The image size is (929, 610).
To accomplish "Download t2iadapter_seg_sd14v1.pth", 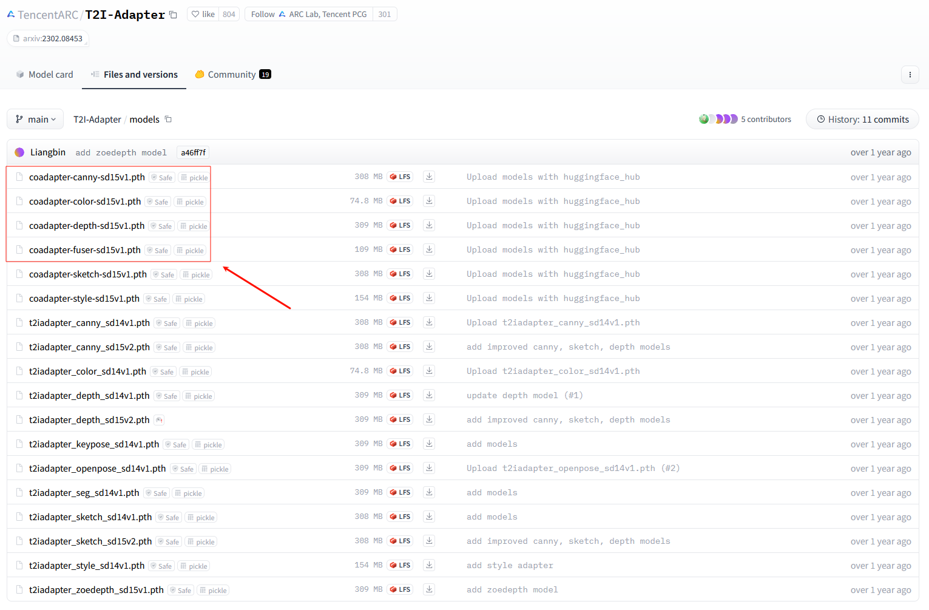I will coord(429,492).
